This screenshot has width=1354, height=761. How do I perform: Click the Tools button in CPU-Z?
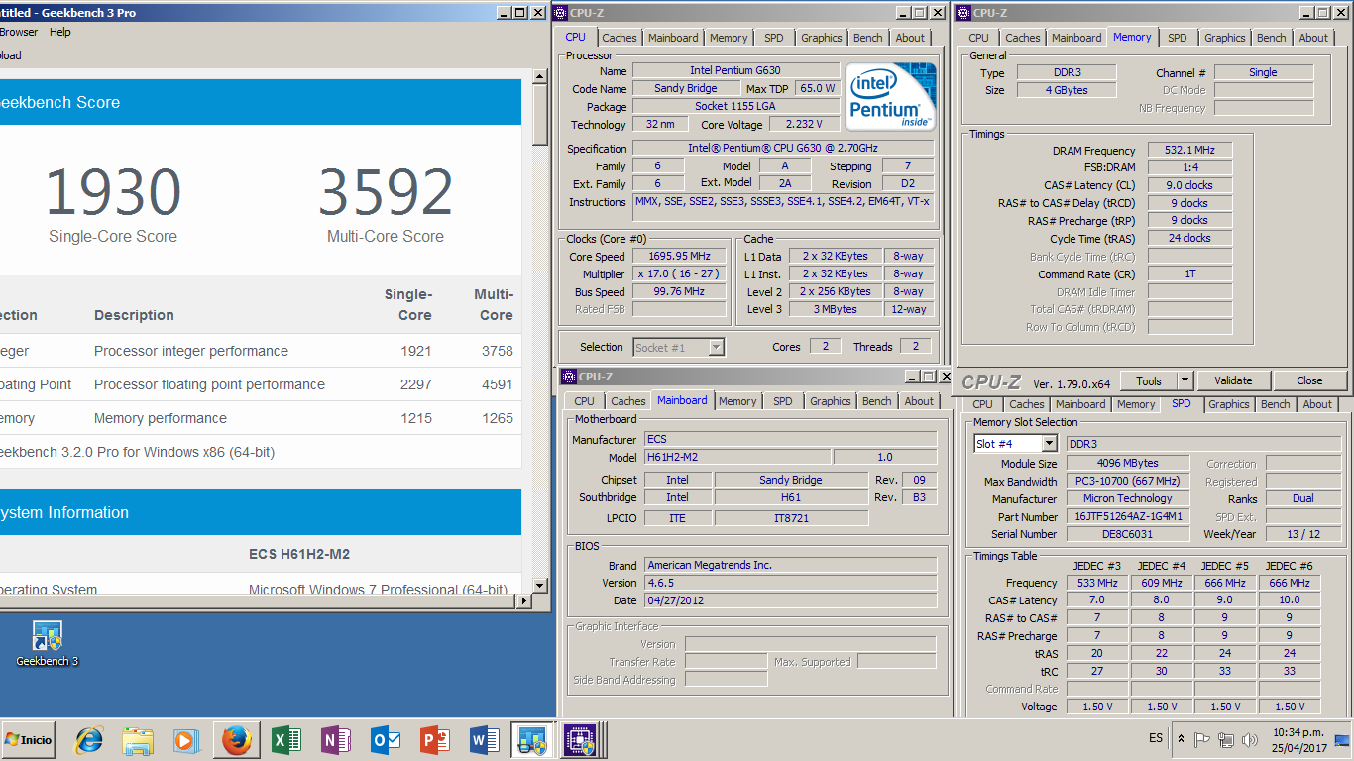click(1149, 380)
